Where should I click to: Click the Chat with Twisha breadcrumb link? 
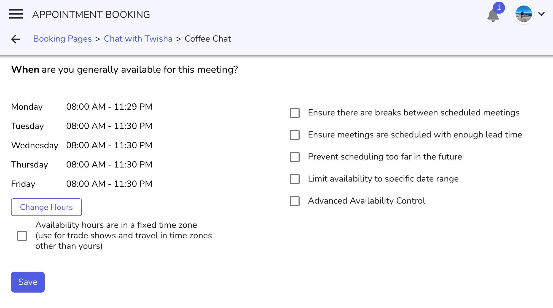(x=138, y=38)
